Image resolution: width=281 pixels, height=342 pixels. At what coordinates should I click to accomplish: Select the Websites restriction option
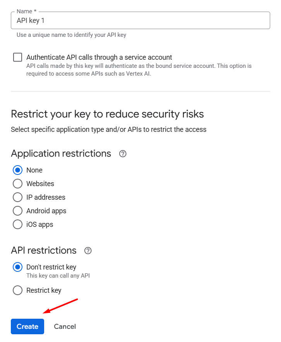click(x=17, y=183)
